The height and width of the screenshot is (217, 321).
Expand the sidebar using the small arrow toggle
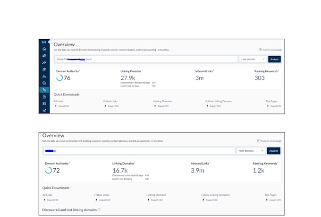50,42
